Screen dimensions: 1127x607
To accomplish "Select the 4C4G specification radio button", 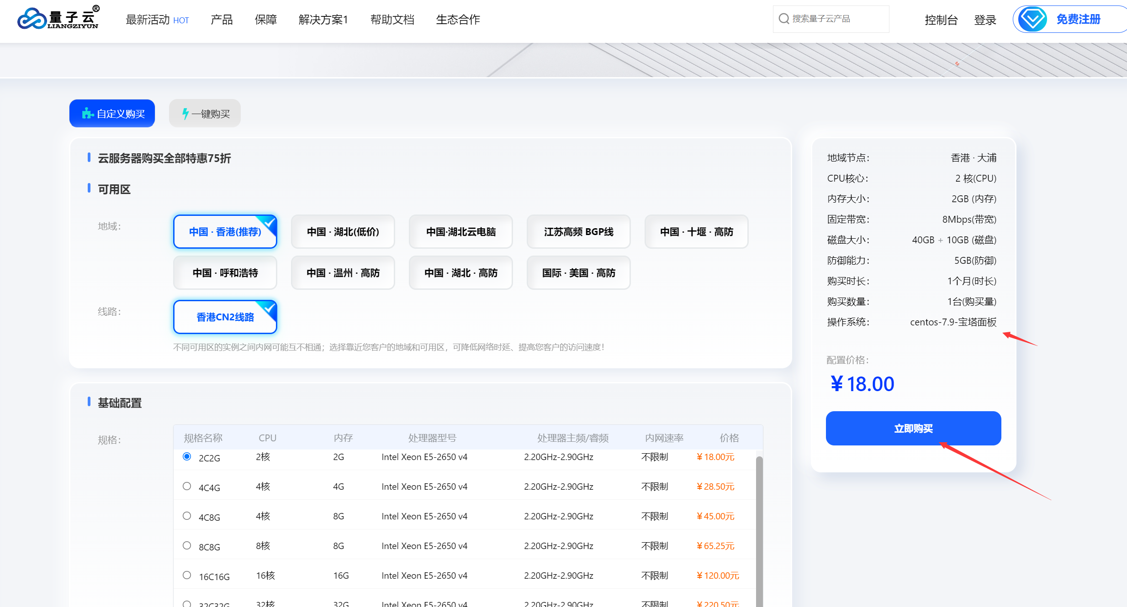I will click(187, 487).
